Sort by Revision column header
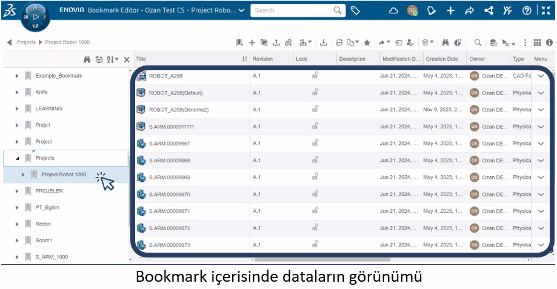Viewport: 557px width, 289px height. tap(262, 59)
